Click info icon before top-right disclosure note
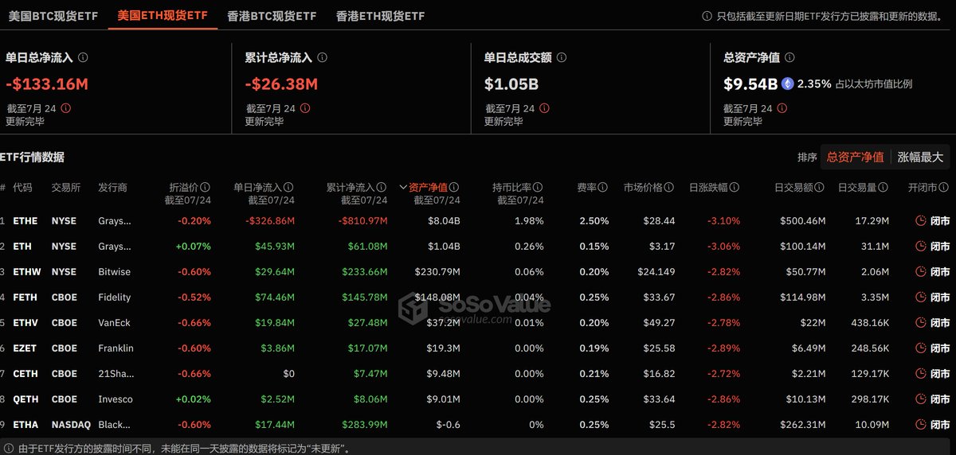Image resolution: width=956 pixels, height=455 pixels. point(707,16)
